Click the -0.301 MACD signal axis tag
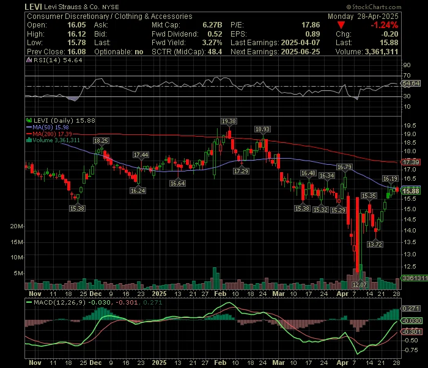 tap(410, 331)
